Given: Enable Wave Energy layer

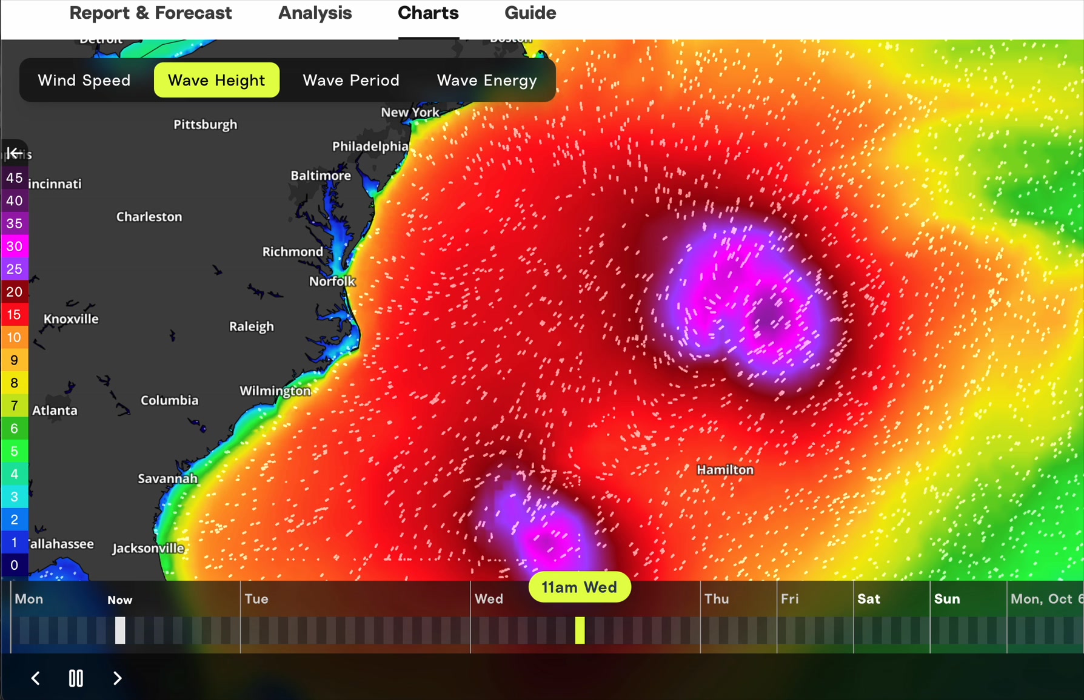Looking at the screenshot, I should click(487, 80).
